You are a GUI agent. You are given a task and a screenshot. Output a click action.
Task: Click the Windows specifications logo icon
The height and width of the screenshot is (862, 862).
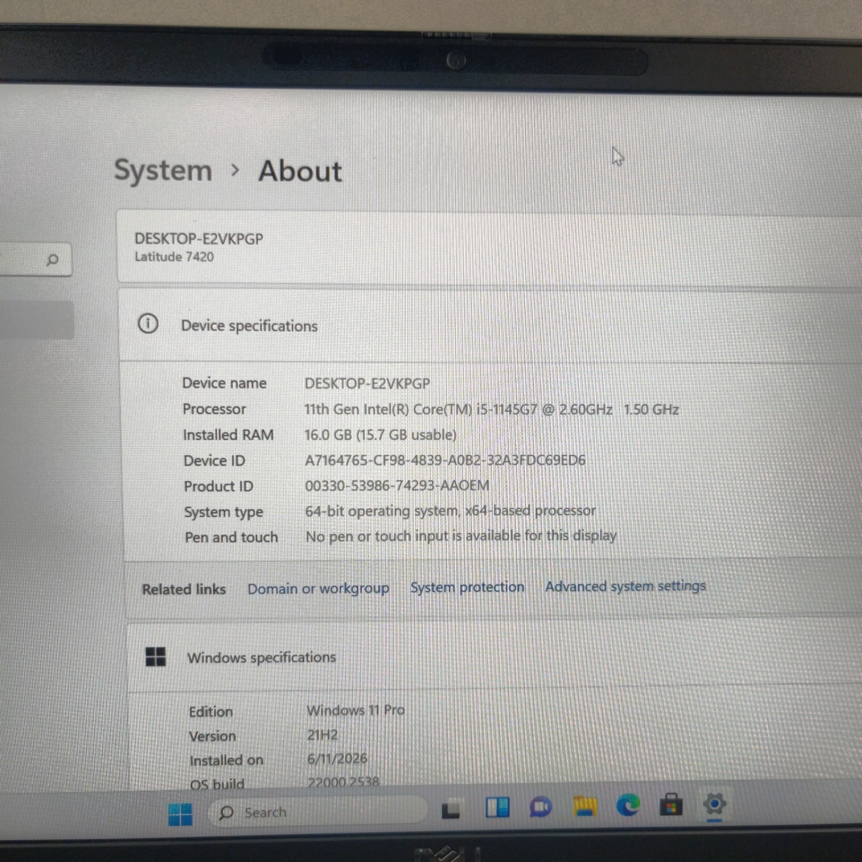click(x=156, y=656)
